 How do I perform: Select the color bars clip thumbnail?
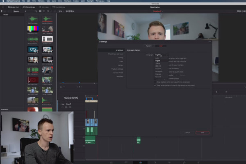(x=33, y=29)
